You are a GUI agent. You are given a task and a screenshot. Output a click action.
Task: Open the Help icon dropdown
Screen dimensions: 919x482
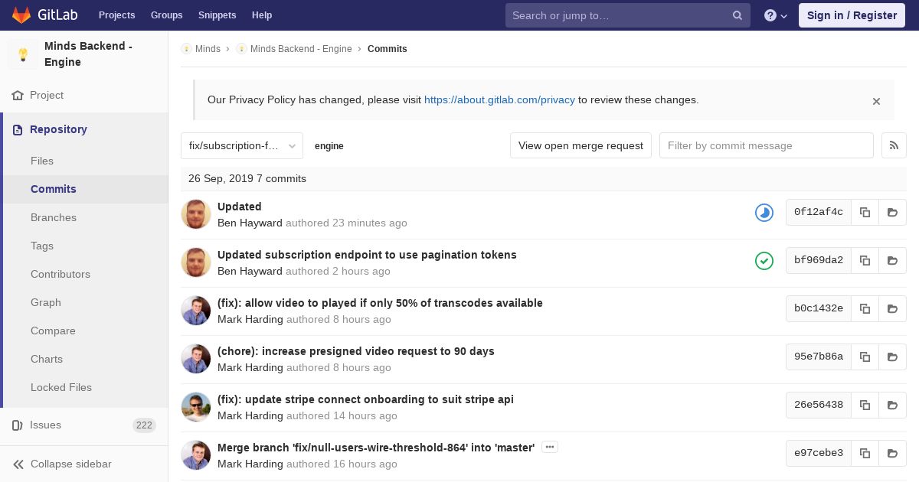(775, 15)
